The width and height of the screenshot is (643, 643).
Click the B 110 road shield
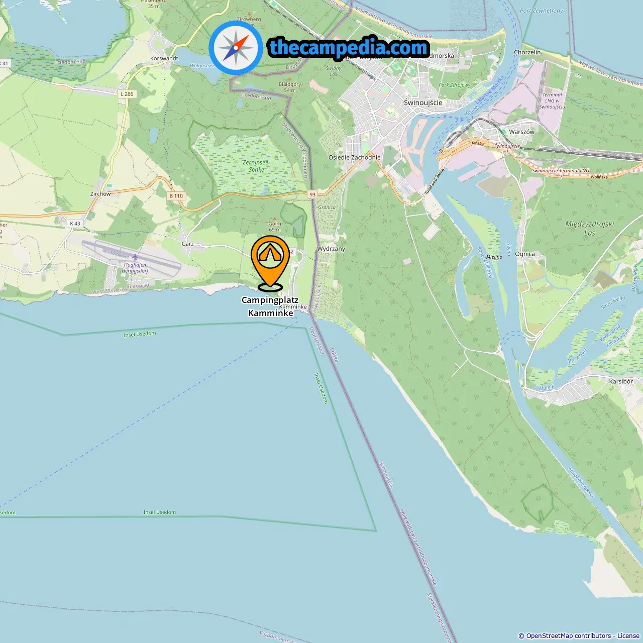point(176,196)
